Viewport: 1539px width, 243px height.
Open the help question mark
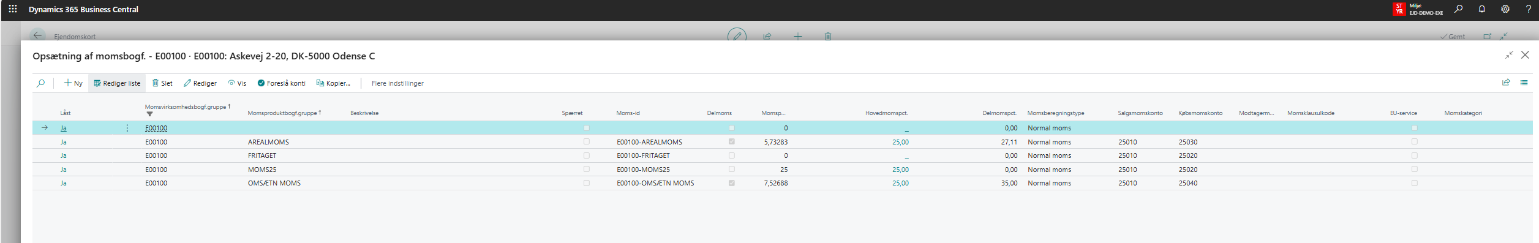tap(1529, 9)
